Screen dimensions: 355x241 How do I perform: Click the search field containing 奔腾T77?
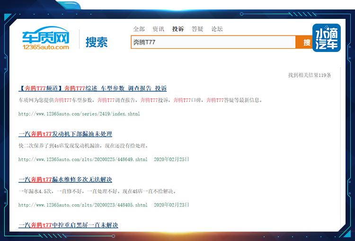(x=213, y=42)
